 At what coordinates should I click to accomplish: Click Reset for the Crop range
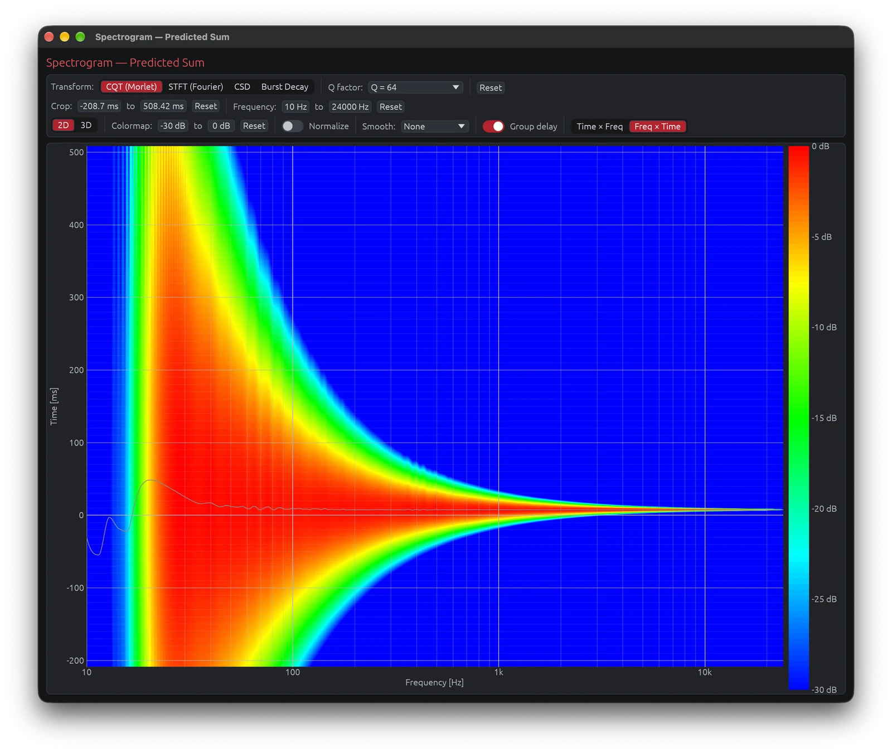(206, 106)
